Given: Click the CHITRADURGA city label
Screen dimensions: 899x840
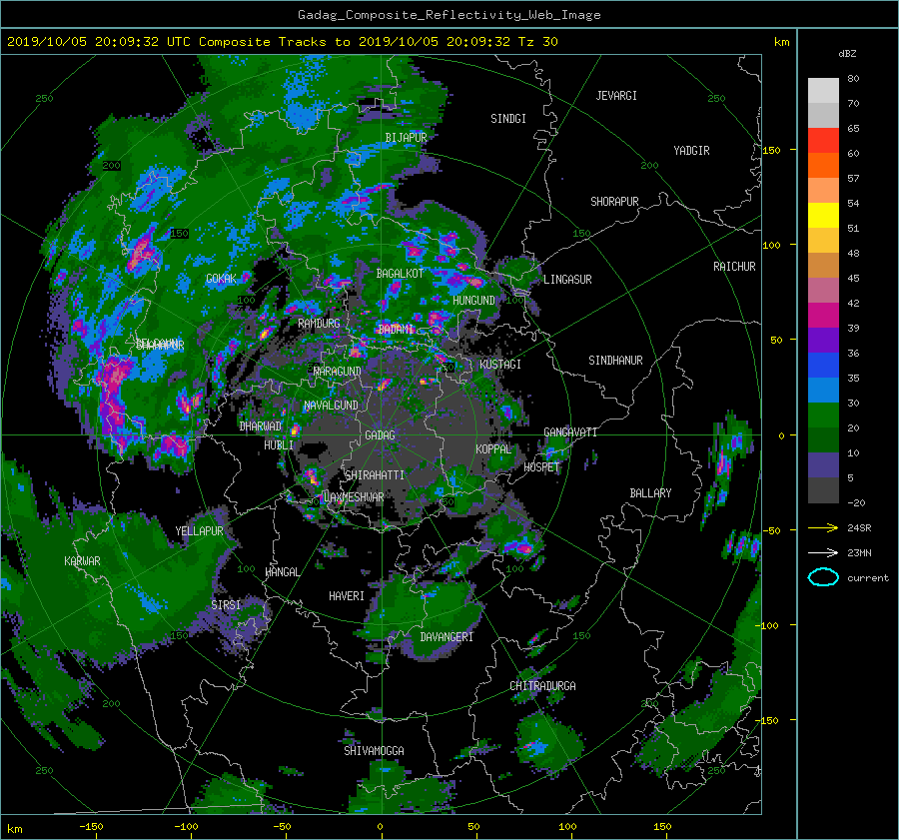Looking at the screenshot, I should [542, 686].
